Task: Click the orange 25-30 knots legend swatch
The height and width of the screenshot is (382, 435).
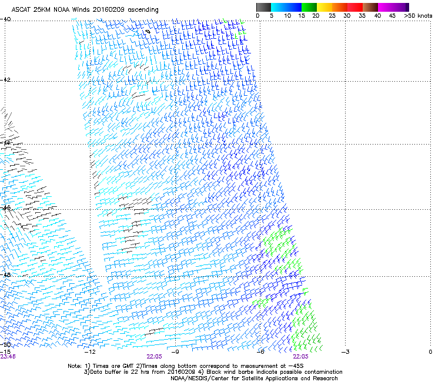Action: click(340, 7)
